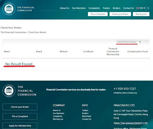Click the header File a Complaint button
The height and width of the screenshot is (129, 153).
(x=98, y=14)
